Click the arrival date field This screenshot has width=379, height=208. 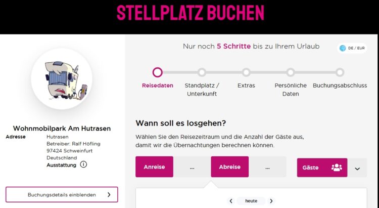click(x=192, y=167)
